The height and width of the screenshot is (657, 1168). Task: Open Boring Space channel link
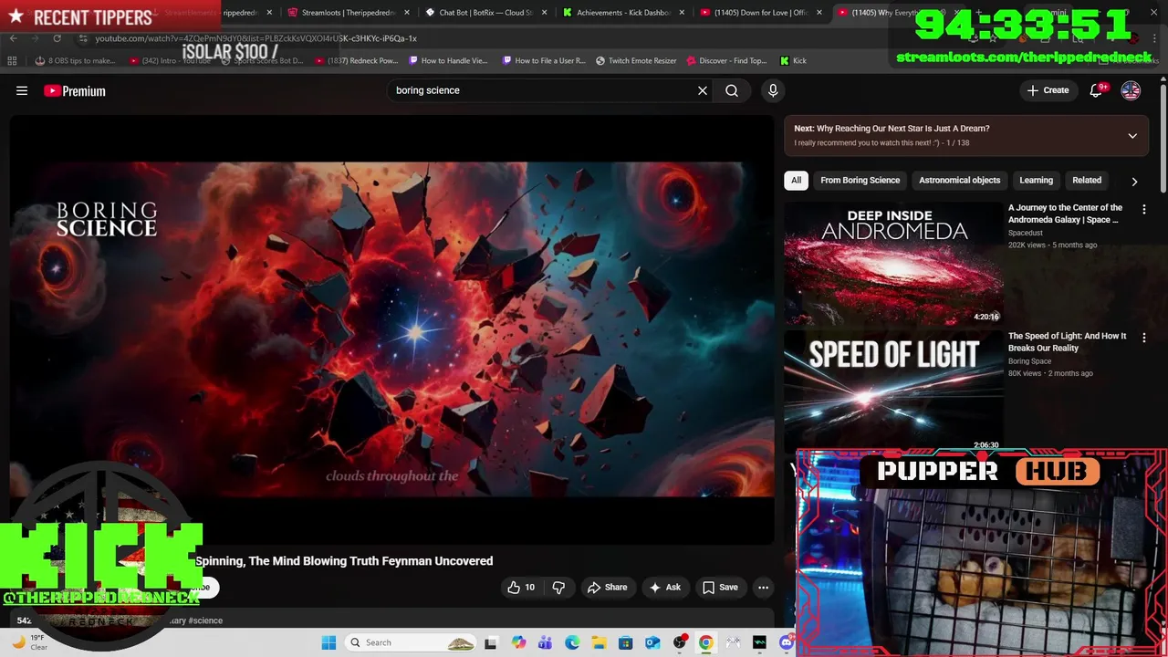coord(1029,361)
